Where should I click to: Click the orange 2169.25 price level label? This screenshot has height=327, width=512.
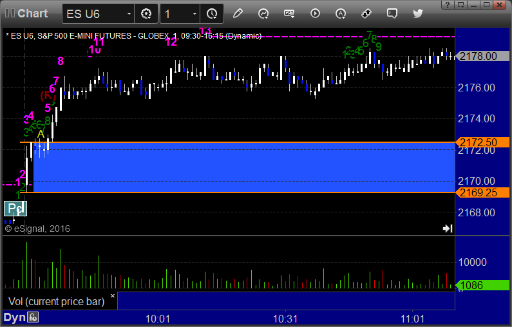pyautogui.click(x=482, y=192)
